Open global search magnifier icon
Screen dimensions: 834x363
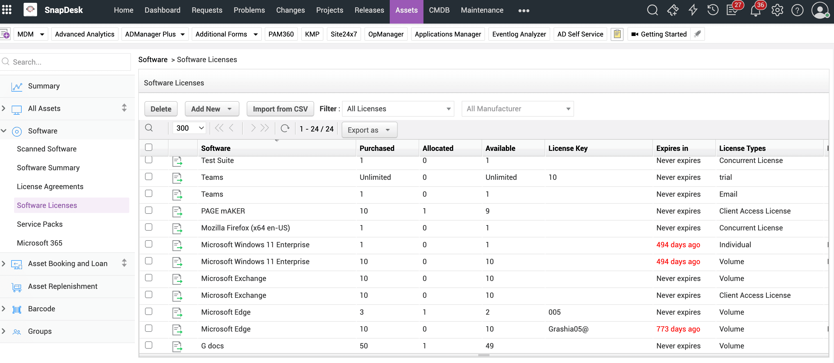652,10
